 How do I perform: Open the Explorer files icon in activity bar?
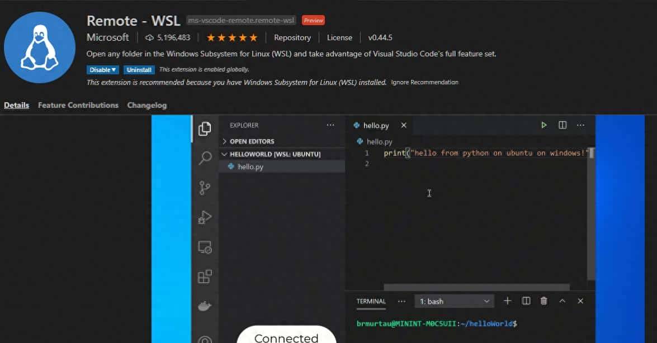pyautogui.click(x=205, y=129)
